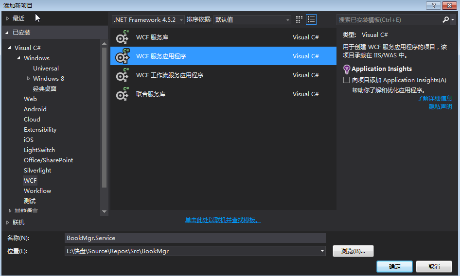Open the 位置 path dropdown arrow
Screen dimensions: 460x276
[x=322, y=251]
